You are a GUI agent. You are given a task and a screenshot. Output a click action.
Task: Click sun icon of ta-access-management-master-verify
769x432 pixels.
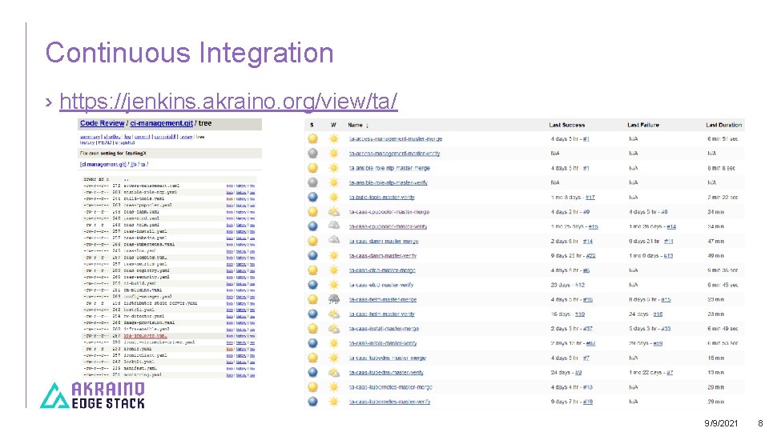tap(333, 154)
